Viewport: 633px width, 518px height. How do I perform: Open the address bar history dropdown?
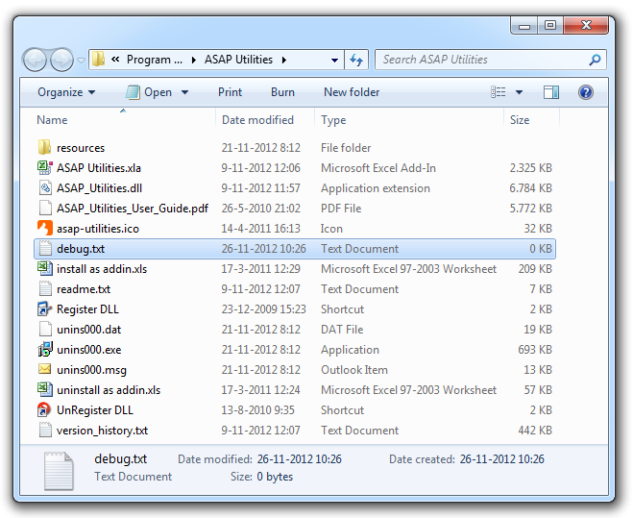[x=334, y=61]
